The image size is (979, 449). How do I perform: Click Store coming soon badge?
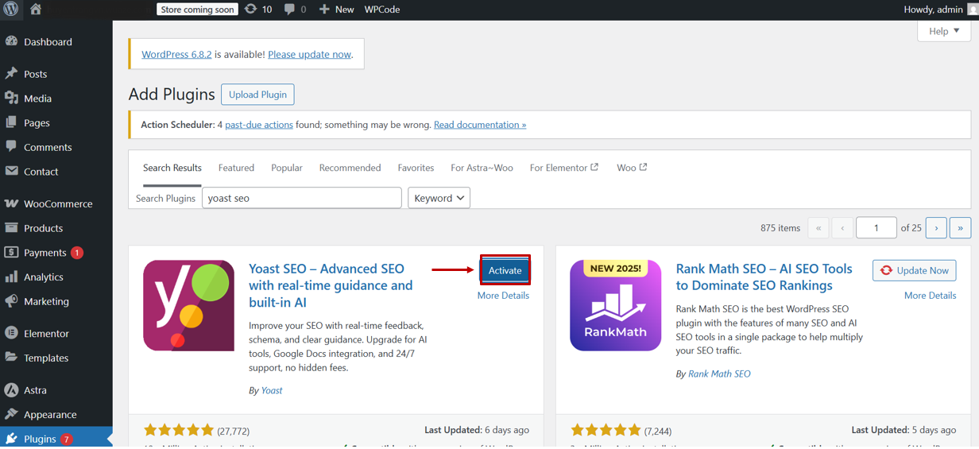point(196,10)
